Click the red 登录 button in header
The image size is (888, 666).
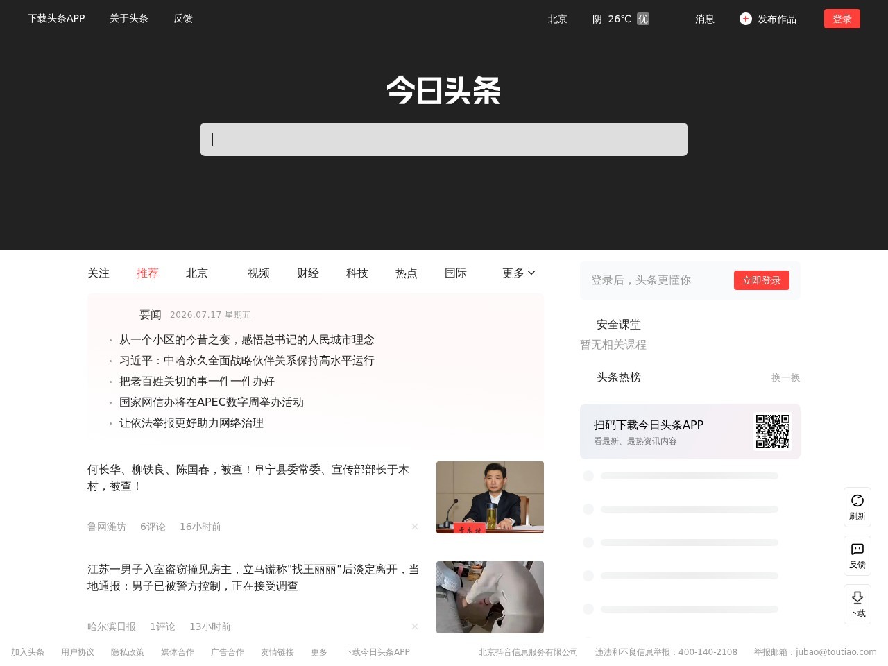coord(842,19)
